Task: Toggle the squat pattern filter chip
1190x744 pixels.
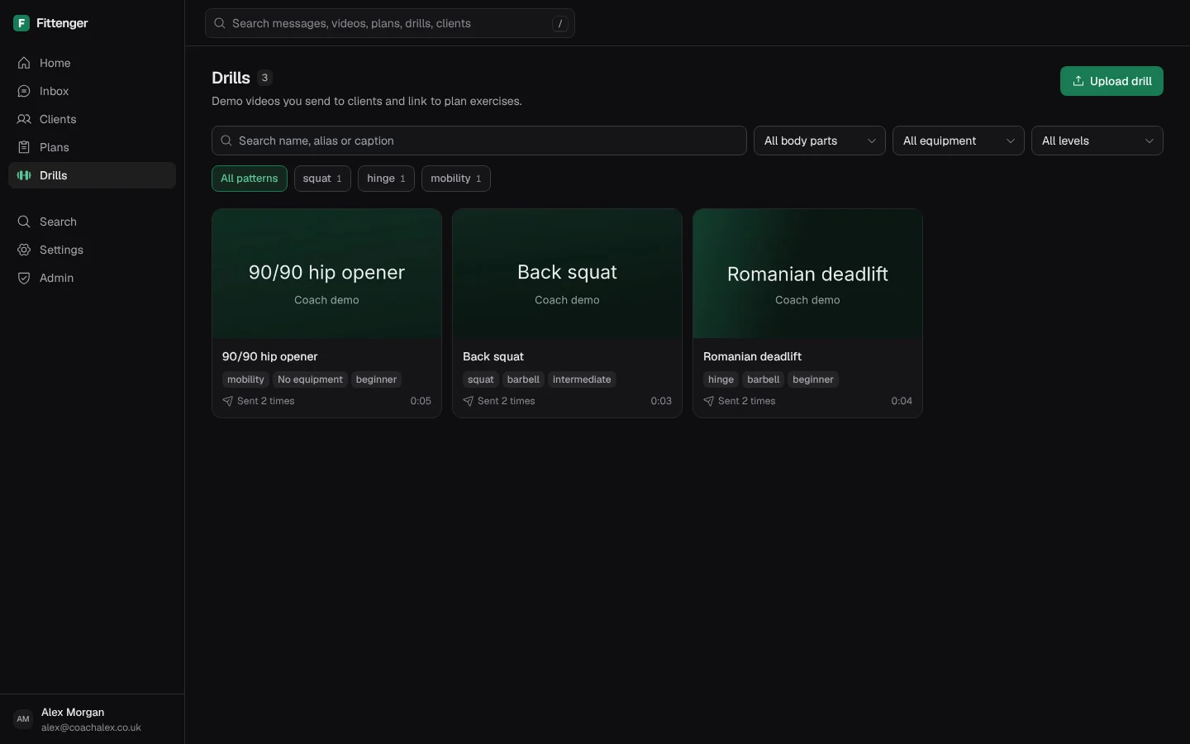Action: click(x=322, y=179)
